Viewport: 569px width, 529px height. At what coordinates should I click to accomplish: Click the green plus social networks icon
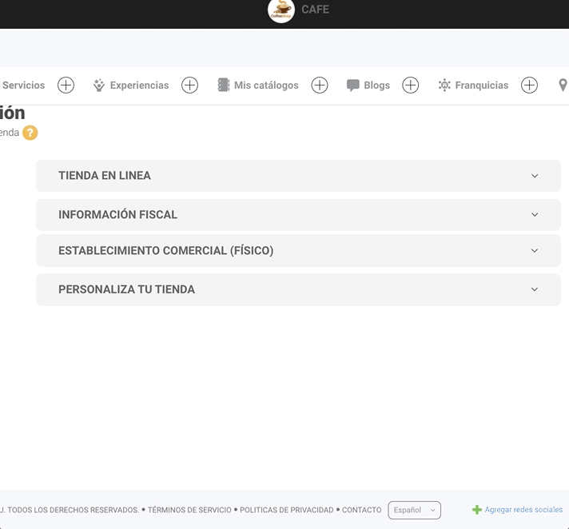pyautogui.click(x=477, y=510)
